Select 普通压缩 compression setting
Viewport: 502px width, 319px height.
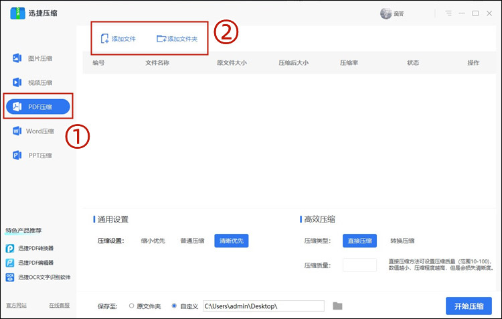(x=192, y=241)
